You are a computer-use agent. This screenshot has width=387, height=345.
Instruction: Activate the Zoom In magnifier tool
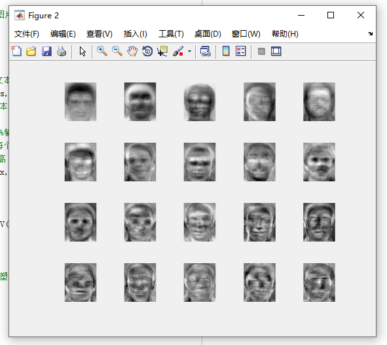(102, 51)
